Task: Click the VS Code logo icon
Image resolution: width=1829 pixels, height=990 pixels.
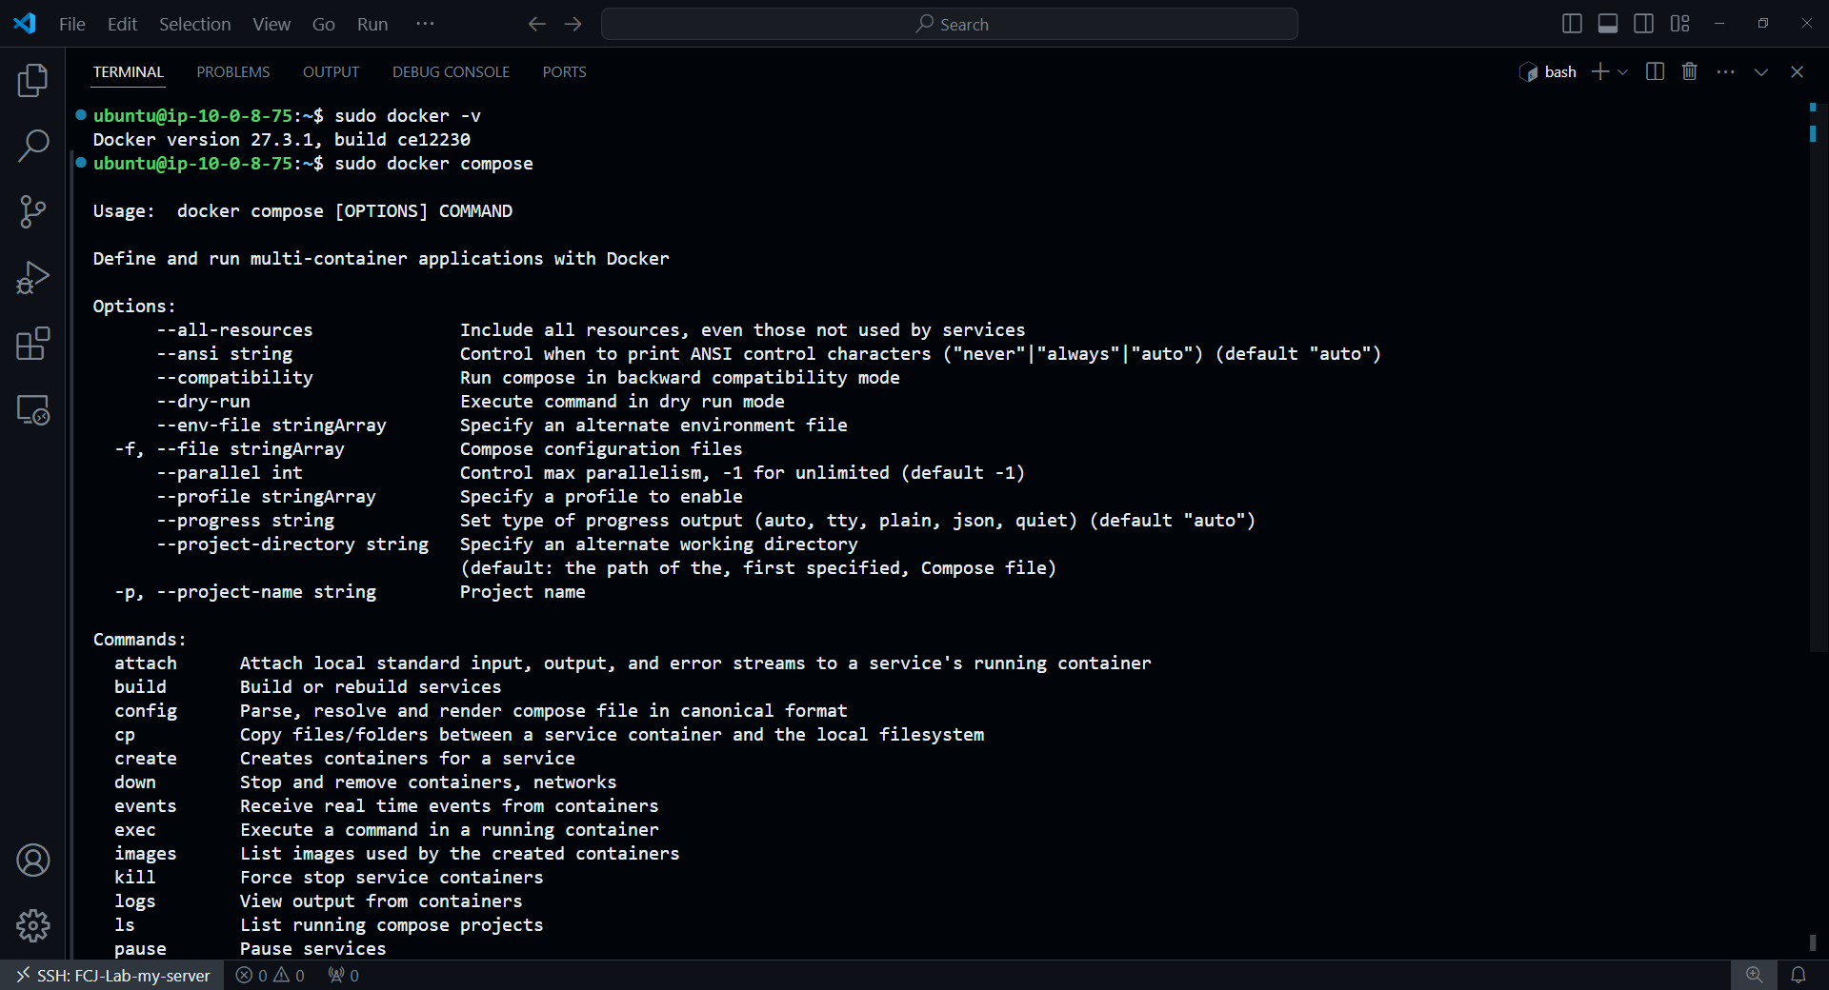Action: (x=25, y=24)
